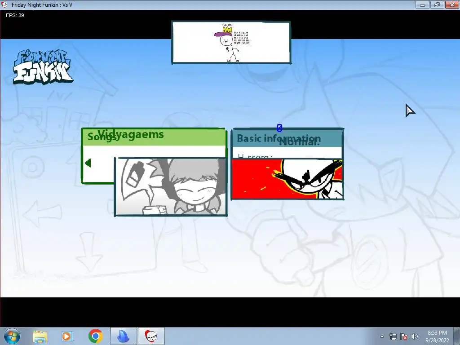The width and height of the screenshot is (460, 345).
Task: Close the Vs V game window
Action: tap(452, 4)
